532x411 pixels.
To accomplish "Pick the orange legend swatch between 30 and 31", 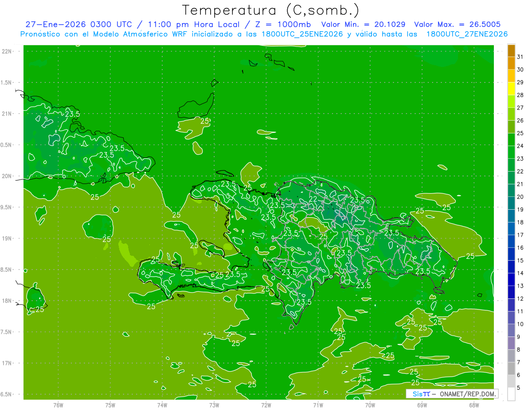I will pos(512,63).
